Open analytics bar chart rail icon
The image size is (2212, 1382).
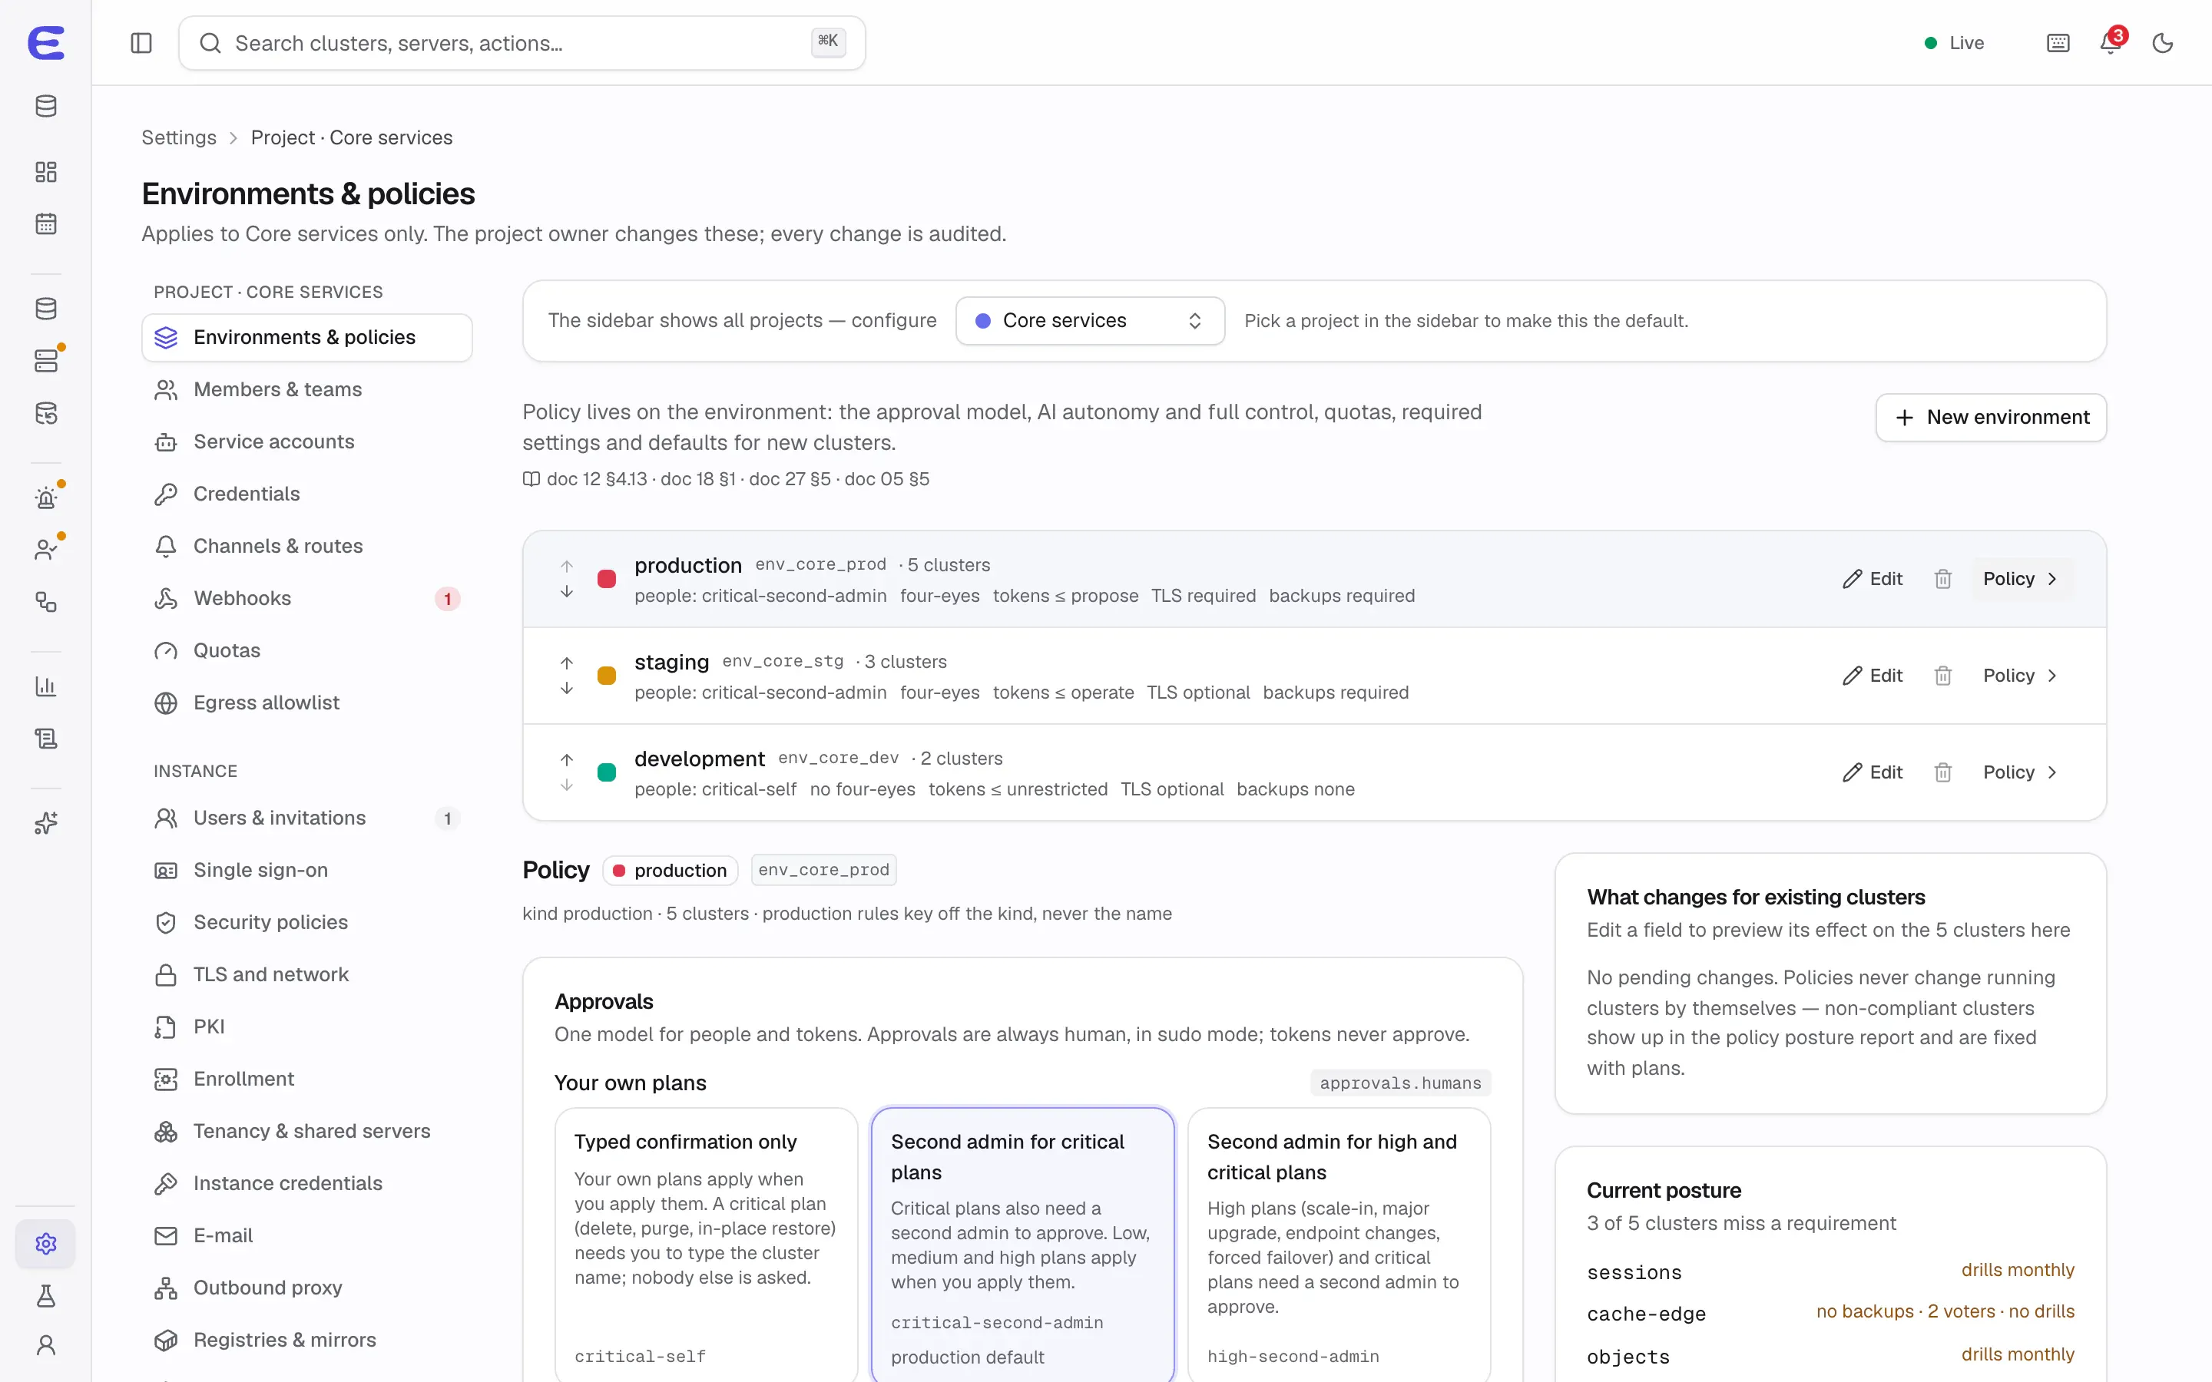[x=46, y=686]
